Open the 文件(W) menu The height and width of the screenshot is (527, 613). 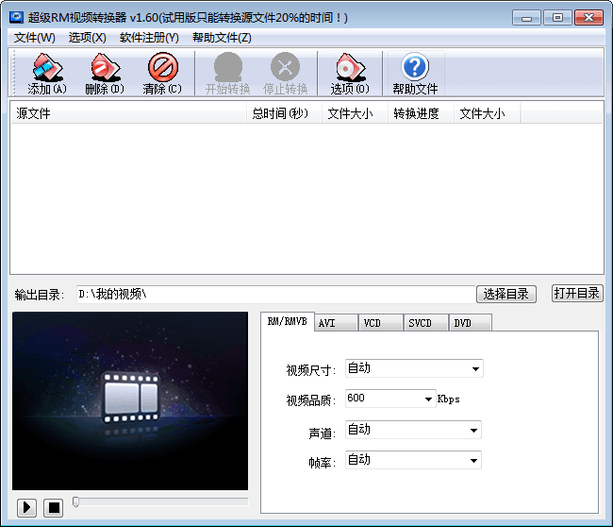tap(34, 38)
